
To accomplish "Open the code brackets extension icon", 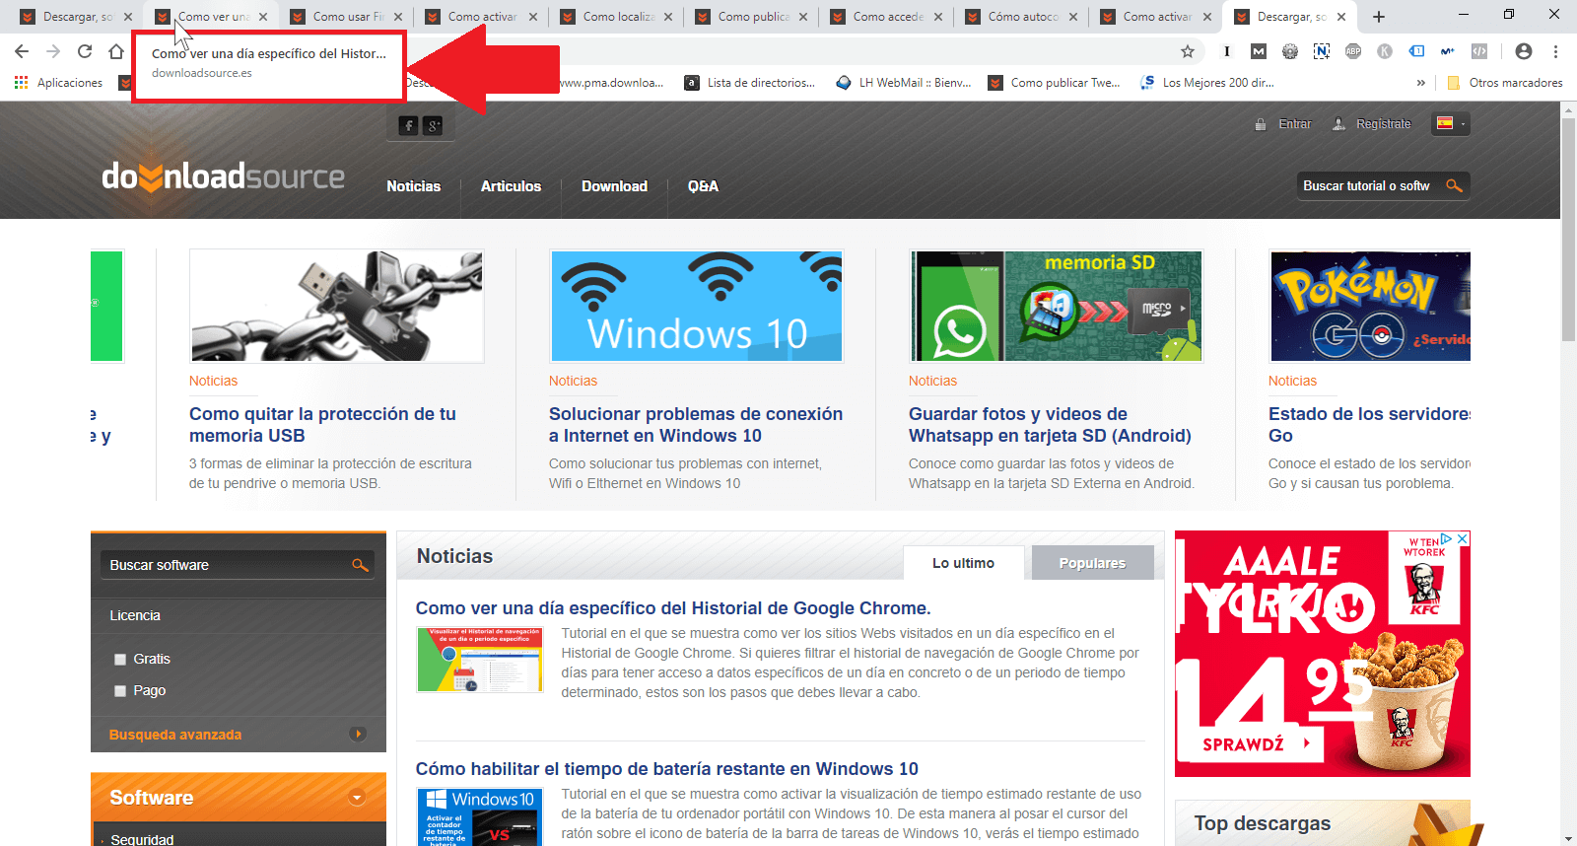I will 1479,51.
